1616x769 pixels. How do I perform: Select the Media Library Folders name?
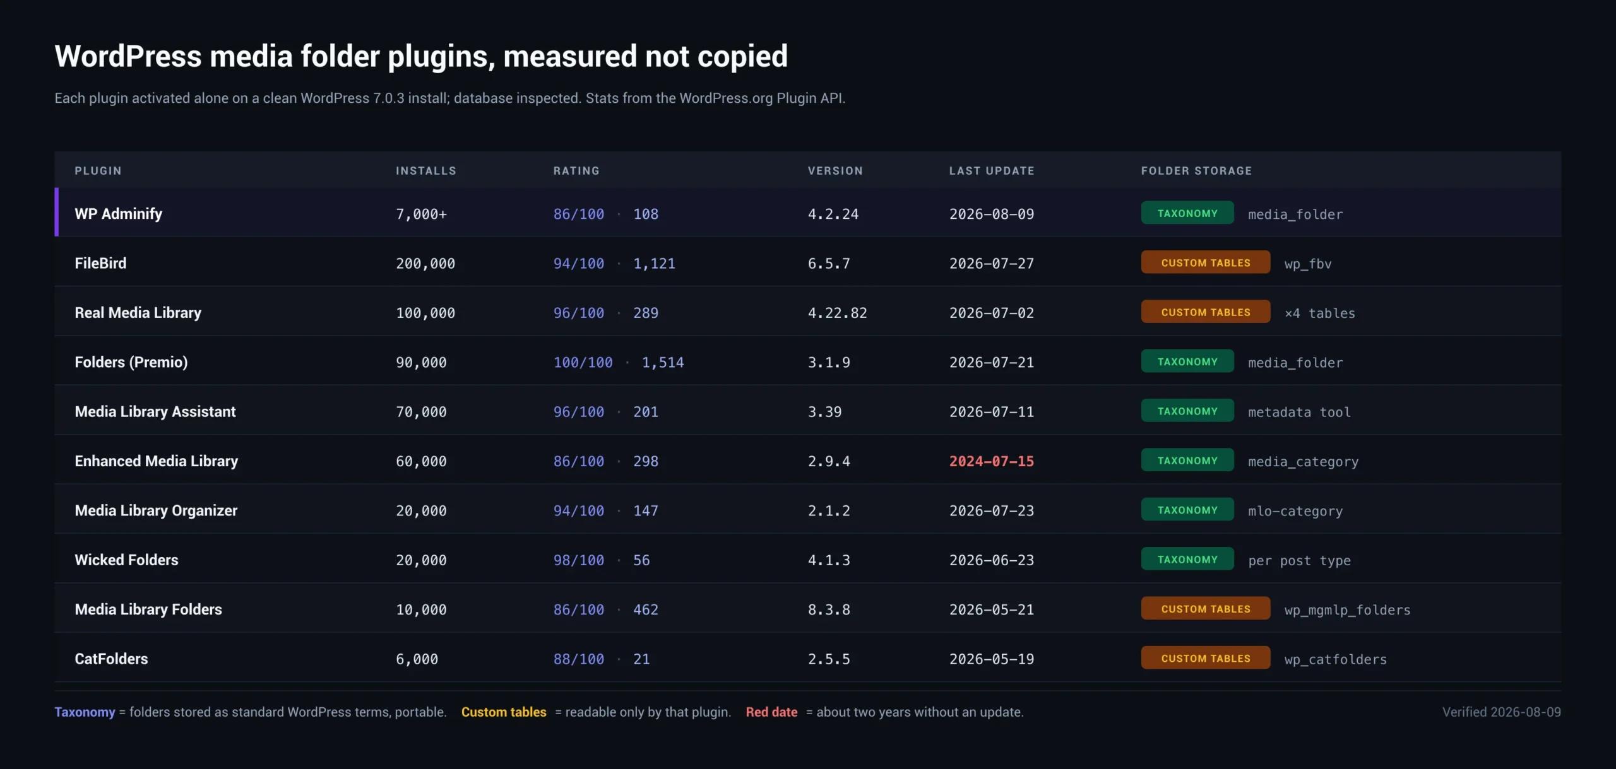click(x=148, y=609)
